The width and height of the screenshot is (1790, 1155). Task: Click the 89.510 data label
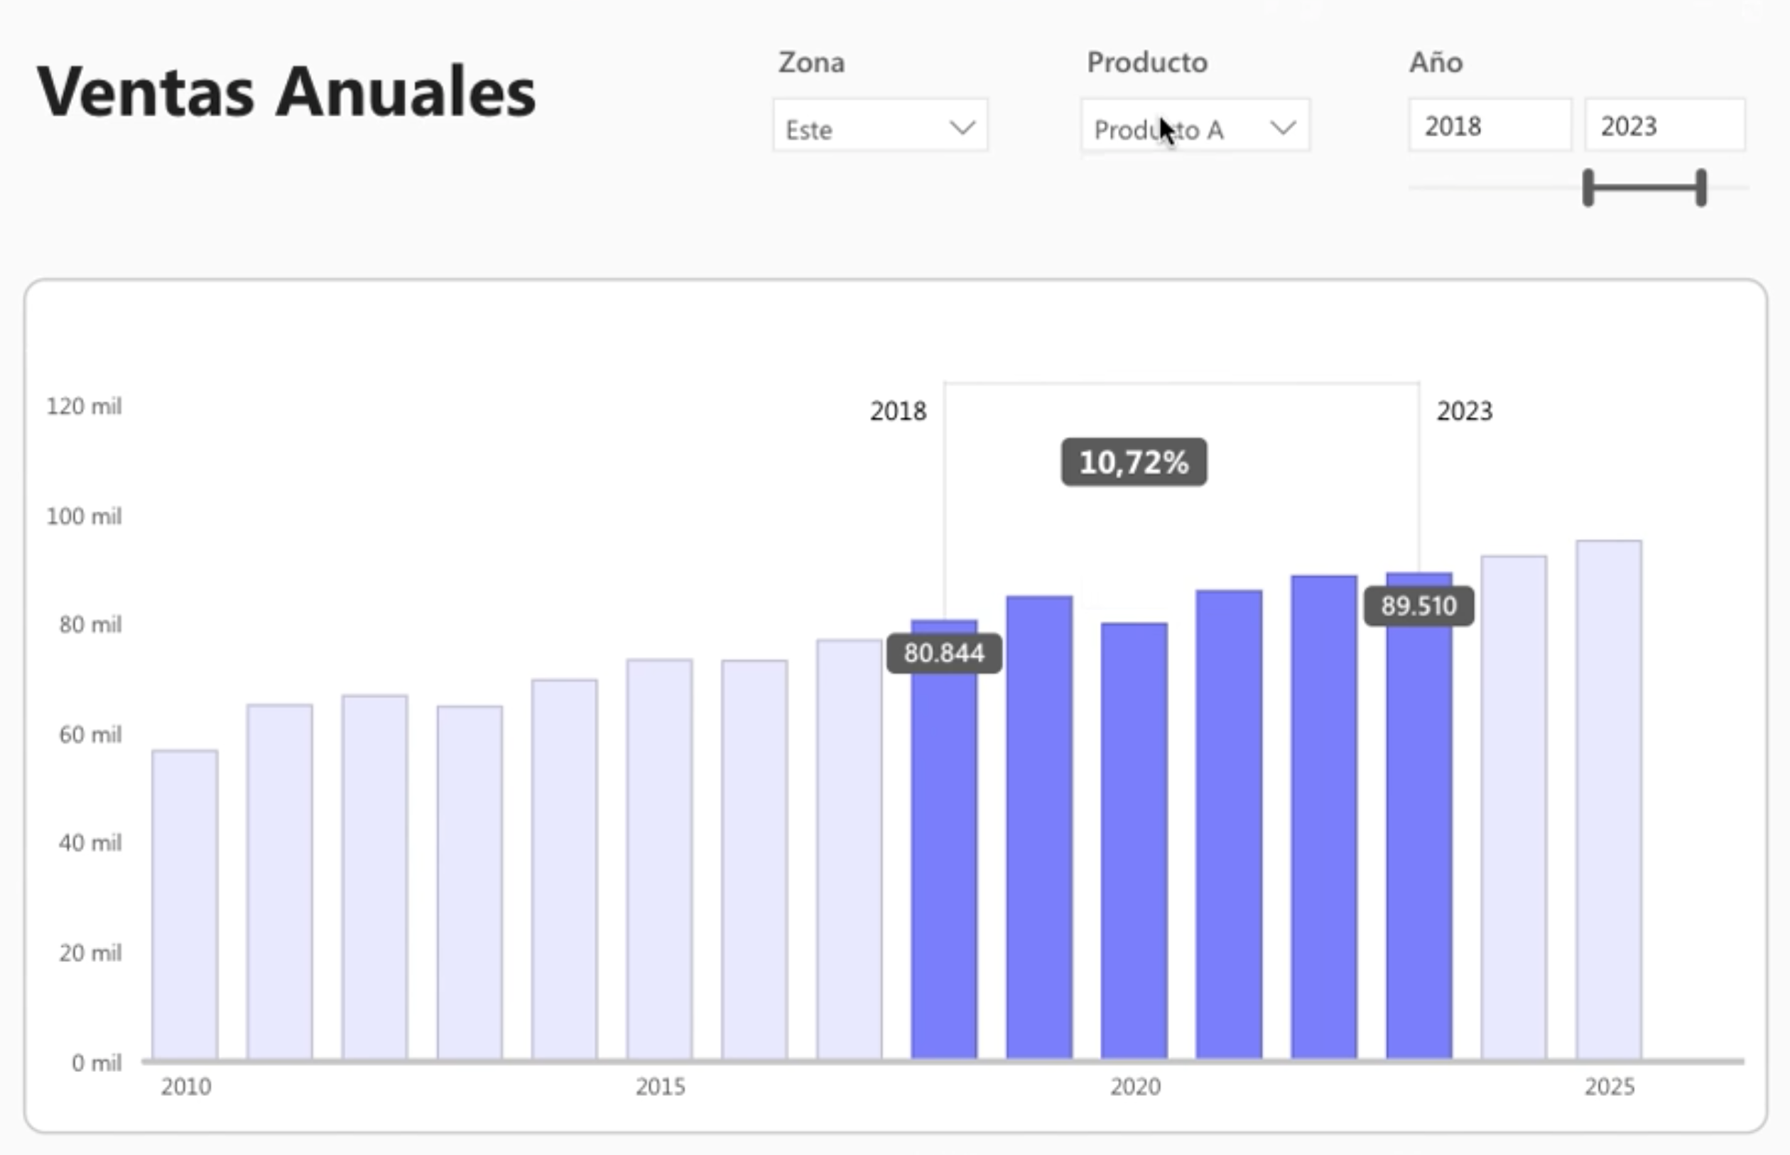(1418, 606)
